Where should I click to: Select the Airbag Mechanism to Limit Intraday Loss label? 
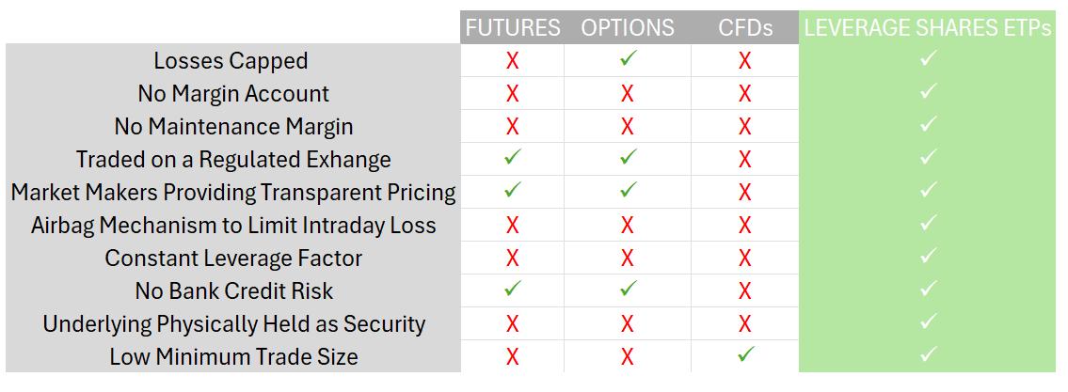pyautogui.click(x=233, y=226)
